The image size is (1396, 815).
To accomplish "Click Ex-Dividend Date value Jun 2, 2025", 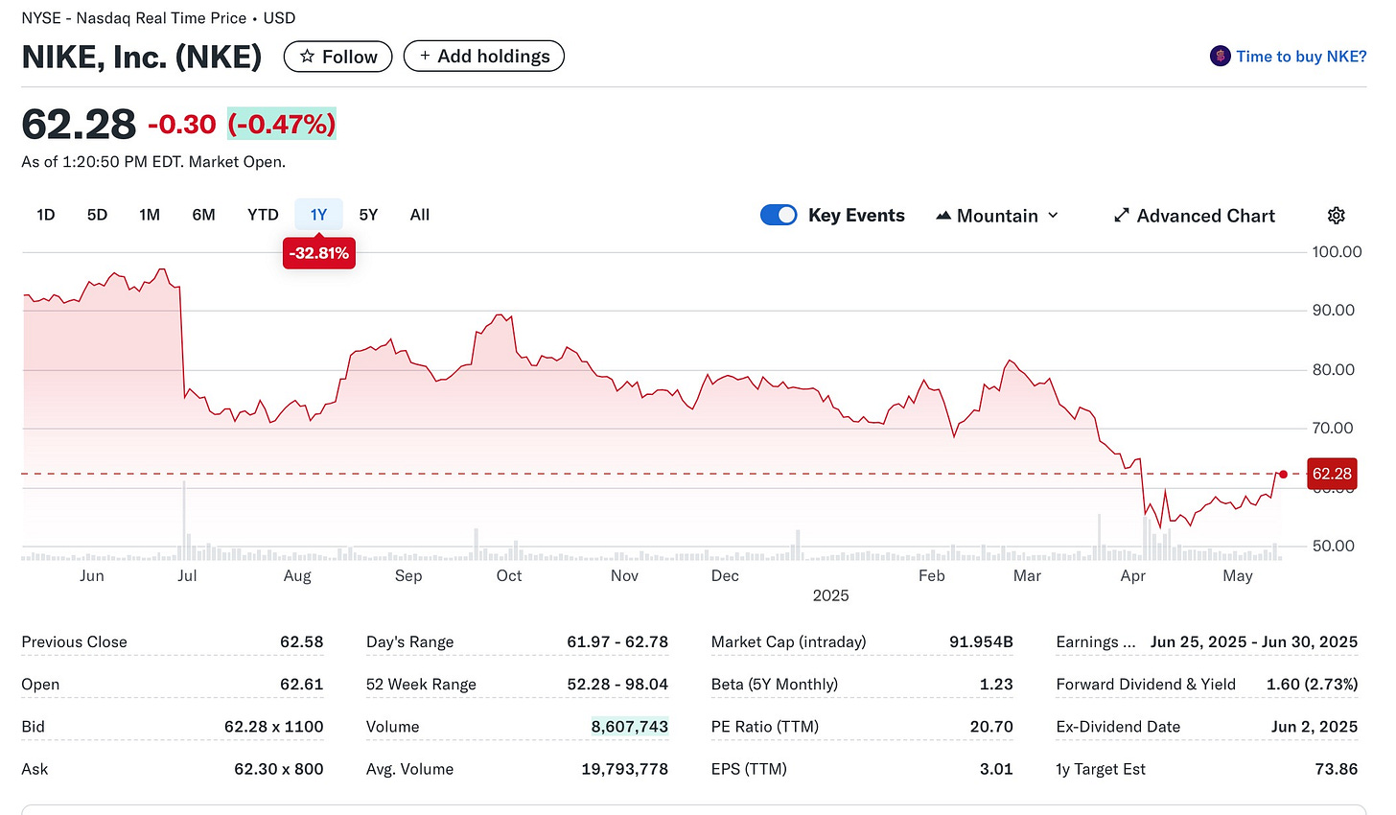I will pyautogui.click(x=1315, y=726).
